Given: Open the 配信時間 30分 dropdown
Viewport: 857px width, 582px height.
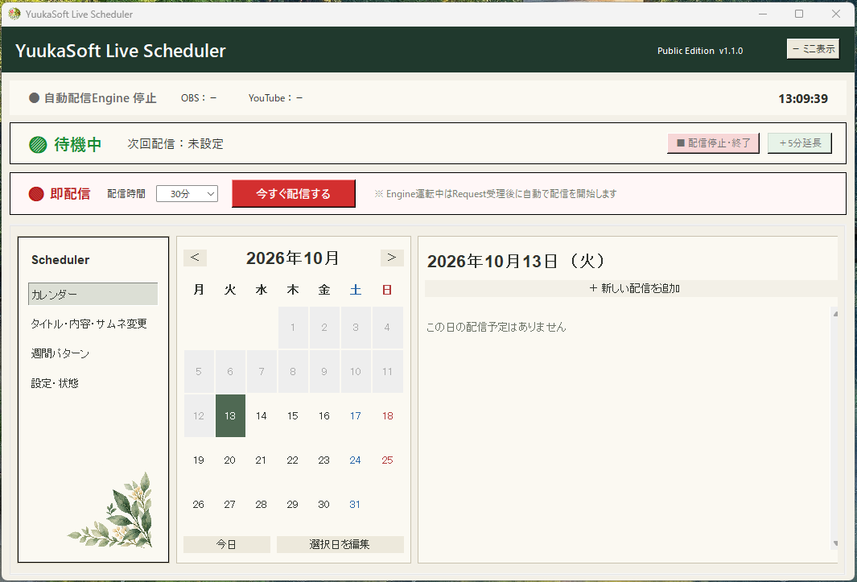Looking at the screenshot, I should [187, 194].
